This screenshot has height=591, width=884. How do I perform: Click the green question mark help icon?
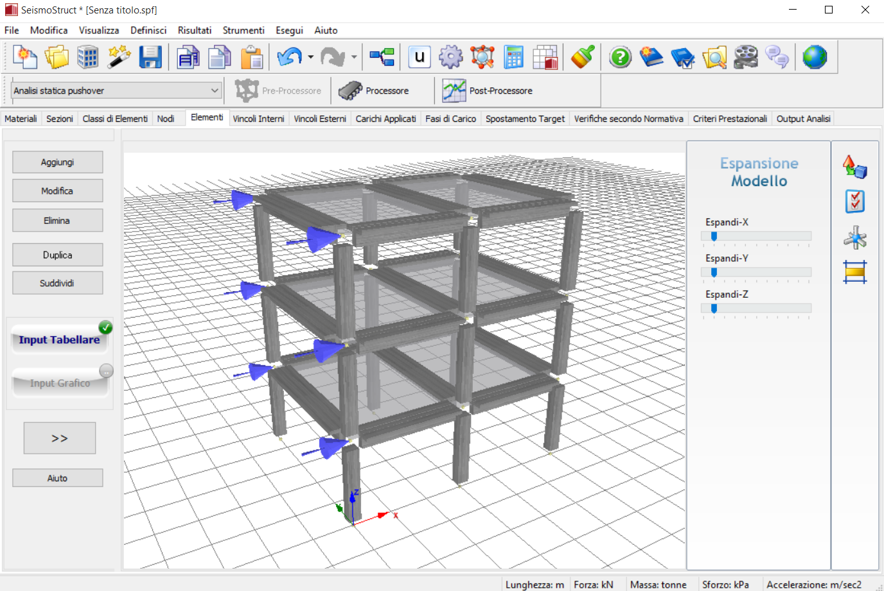pyautogui.click(x=620, y=57)
